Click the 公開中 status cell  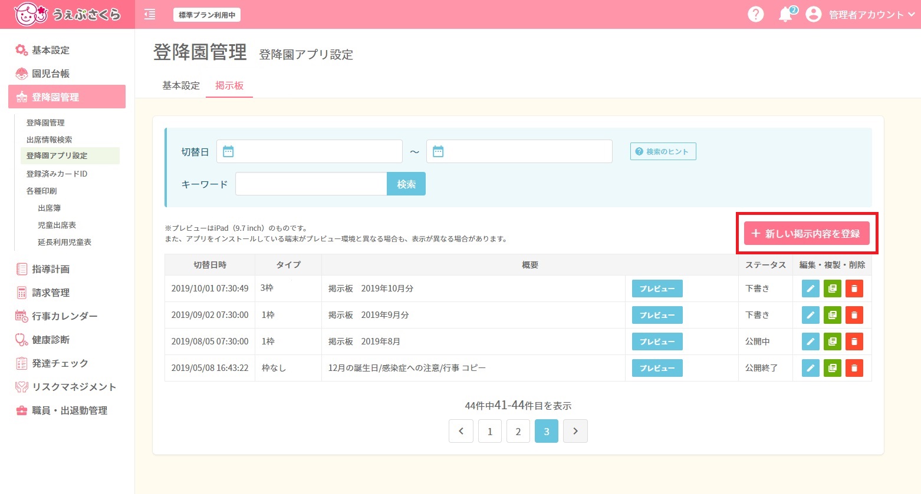(x=765, y=342)
